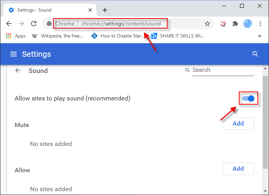Click the Chrome site info icon
The height and width of the screenshot is (195, 269).
click(49, 24)
